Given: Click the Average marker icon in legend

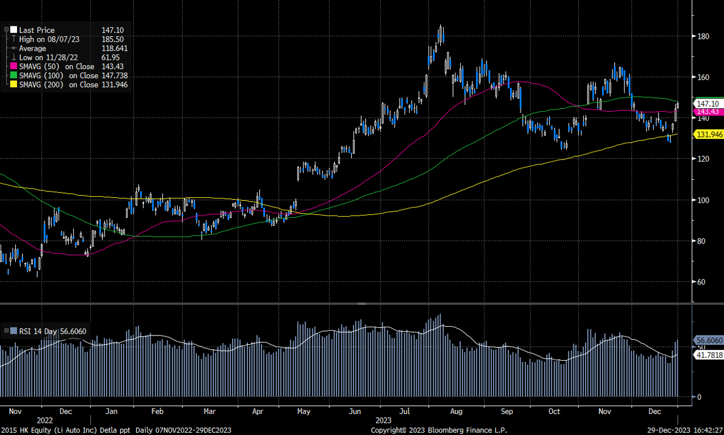Looking at the screenshot, I should point(13,48).
